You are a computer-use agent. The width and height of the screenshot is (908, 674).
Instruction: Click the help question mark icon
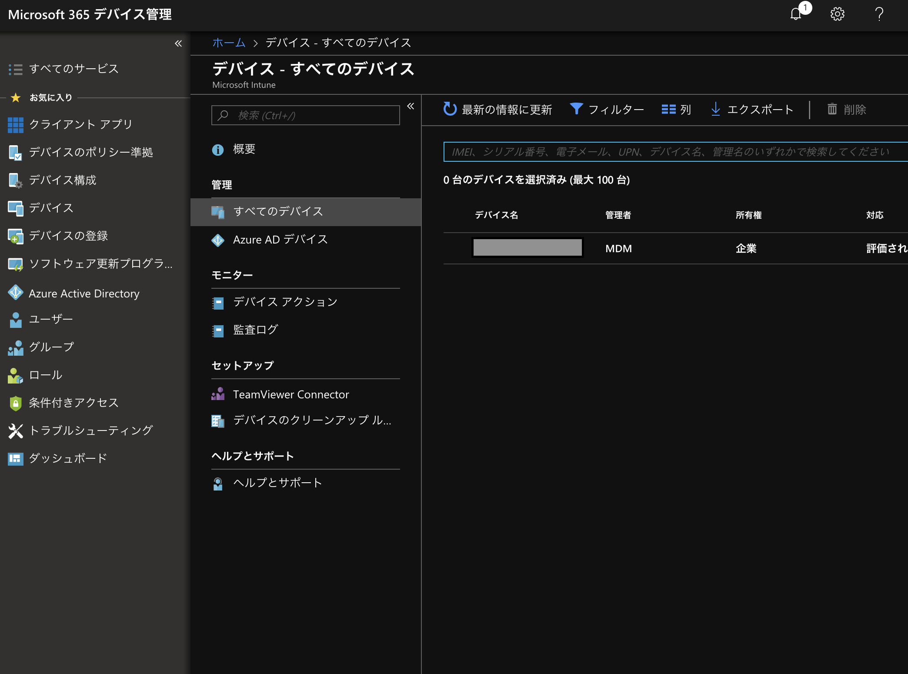pyautogui.click(x=879, y=14)
